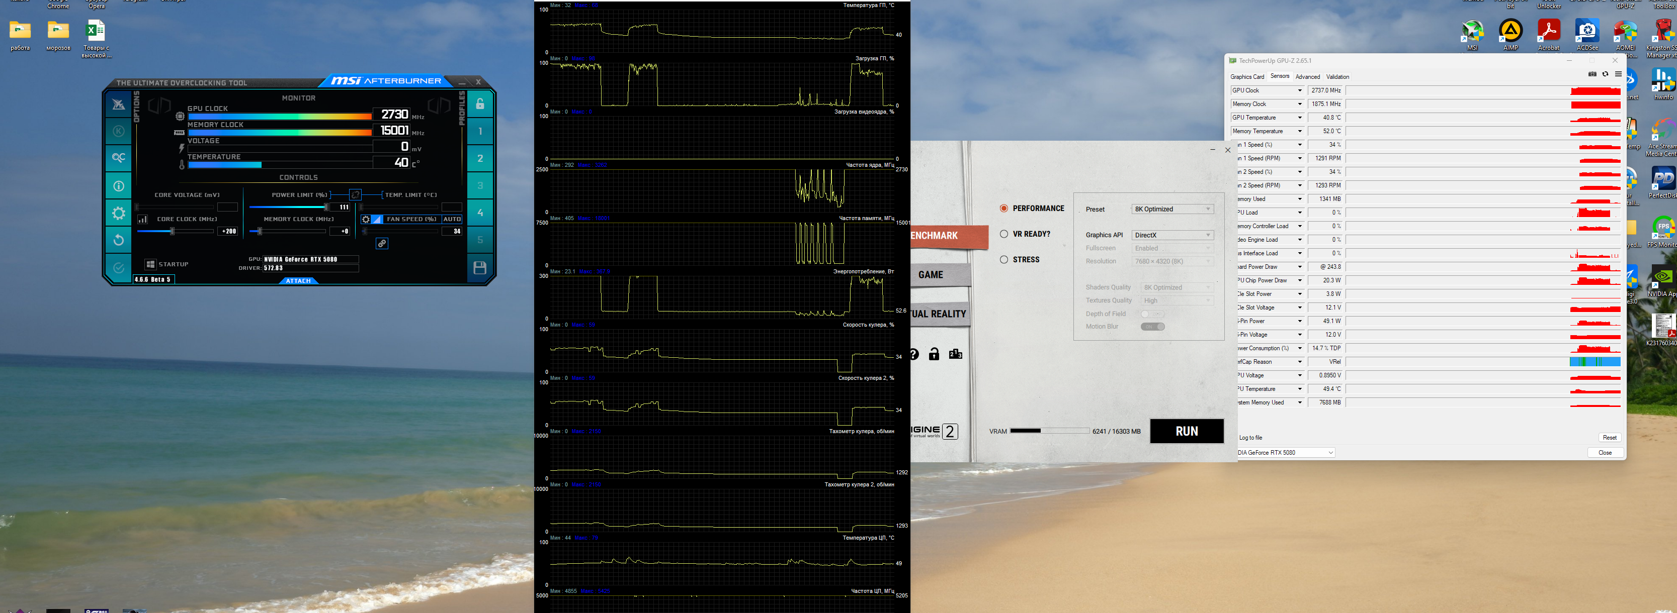Expand the GPU Clock sensor dropdown
Viewport: 1677px width, 613px height.
[1299, 90]
